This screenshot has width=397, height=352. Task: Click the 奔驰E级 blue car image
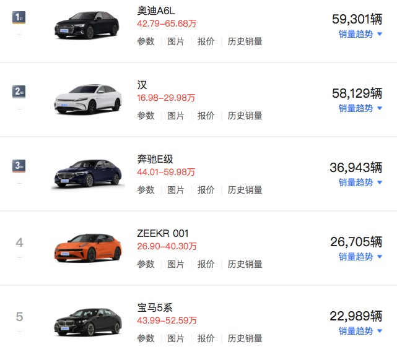click(87, 173)
